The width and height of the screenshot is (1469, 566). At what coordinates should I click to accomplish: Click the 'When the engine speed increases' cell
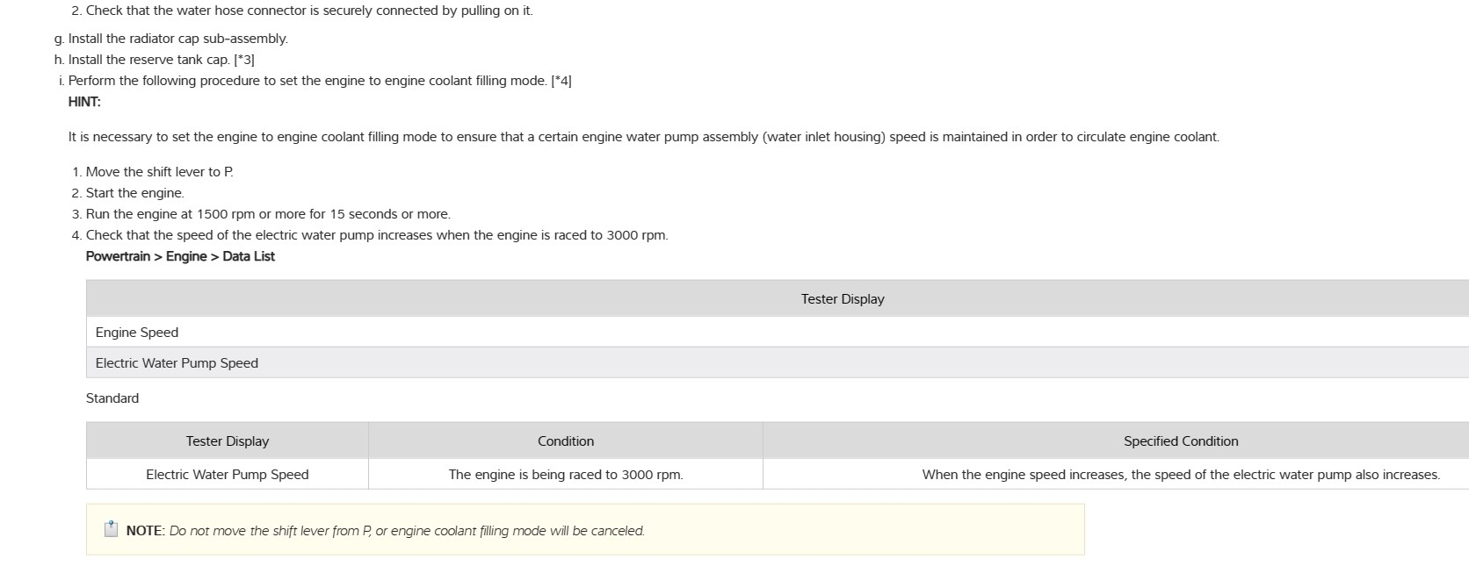[x=1181, y=475]
